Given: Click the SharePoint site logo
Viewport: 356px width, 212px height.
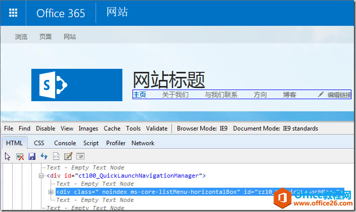Looking at the screenshot, I should [x=77, y=85].
